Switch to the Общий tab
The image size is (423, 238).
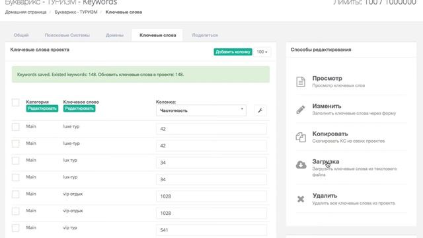21,35
